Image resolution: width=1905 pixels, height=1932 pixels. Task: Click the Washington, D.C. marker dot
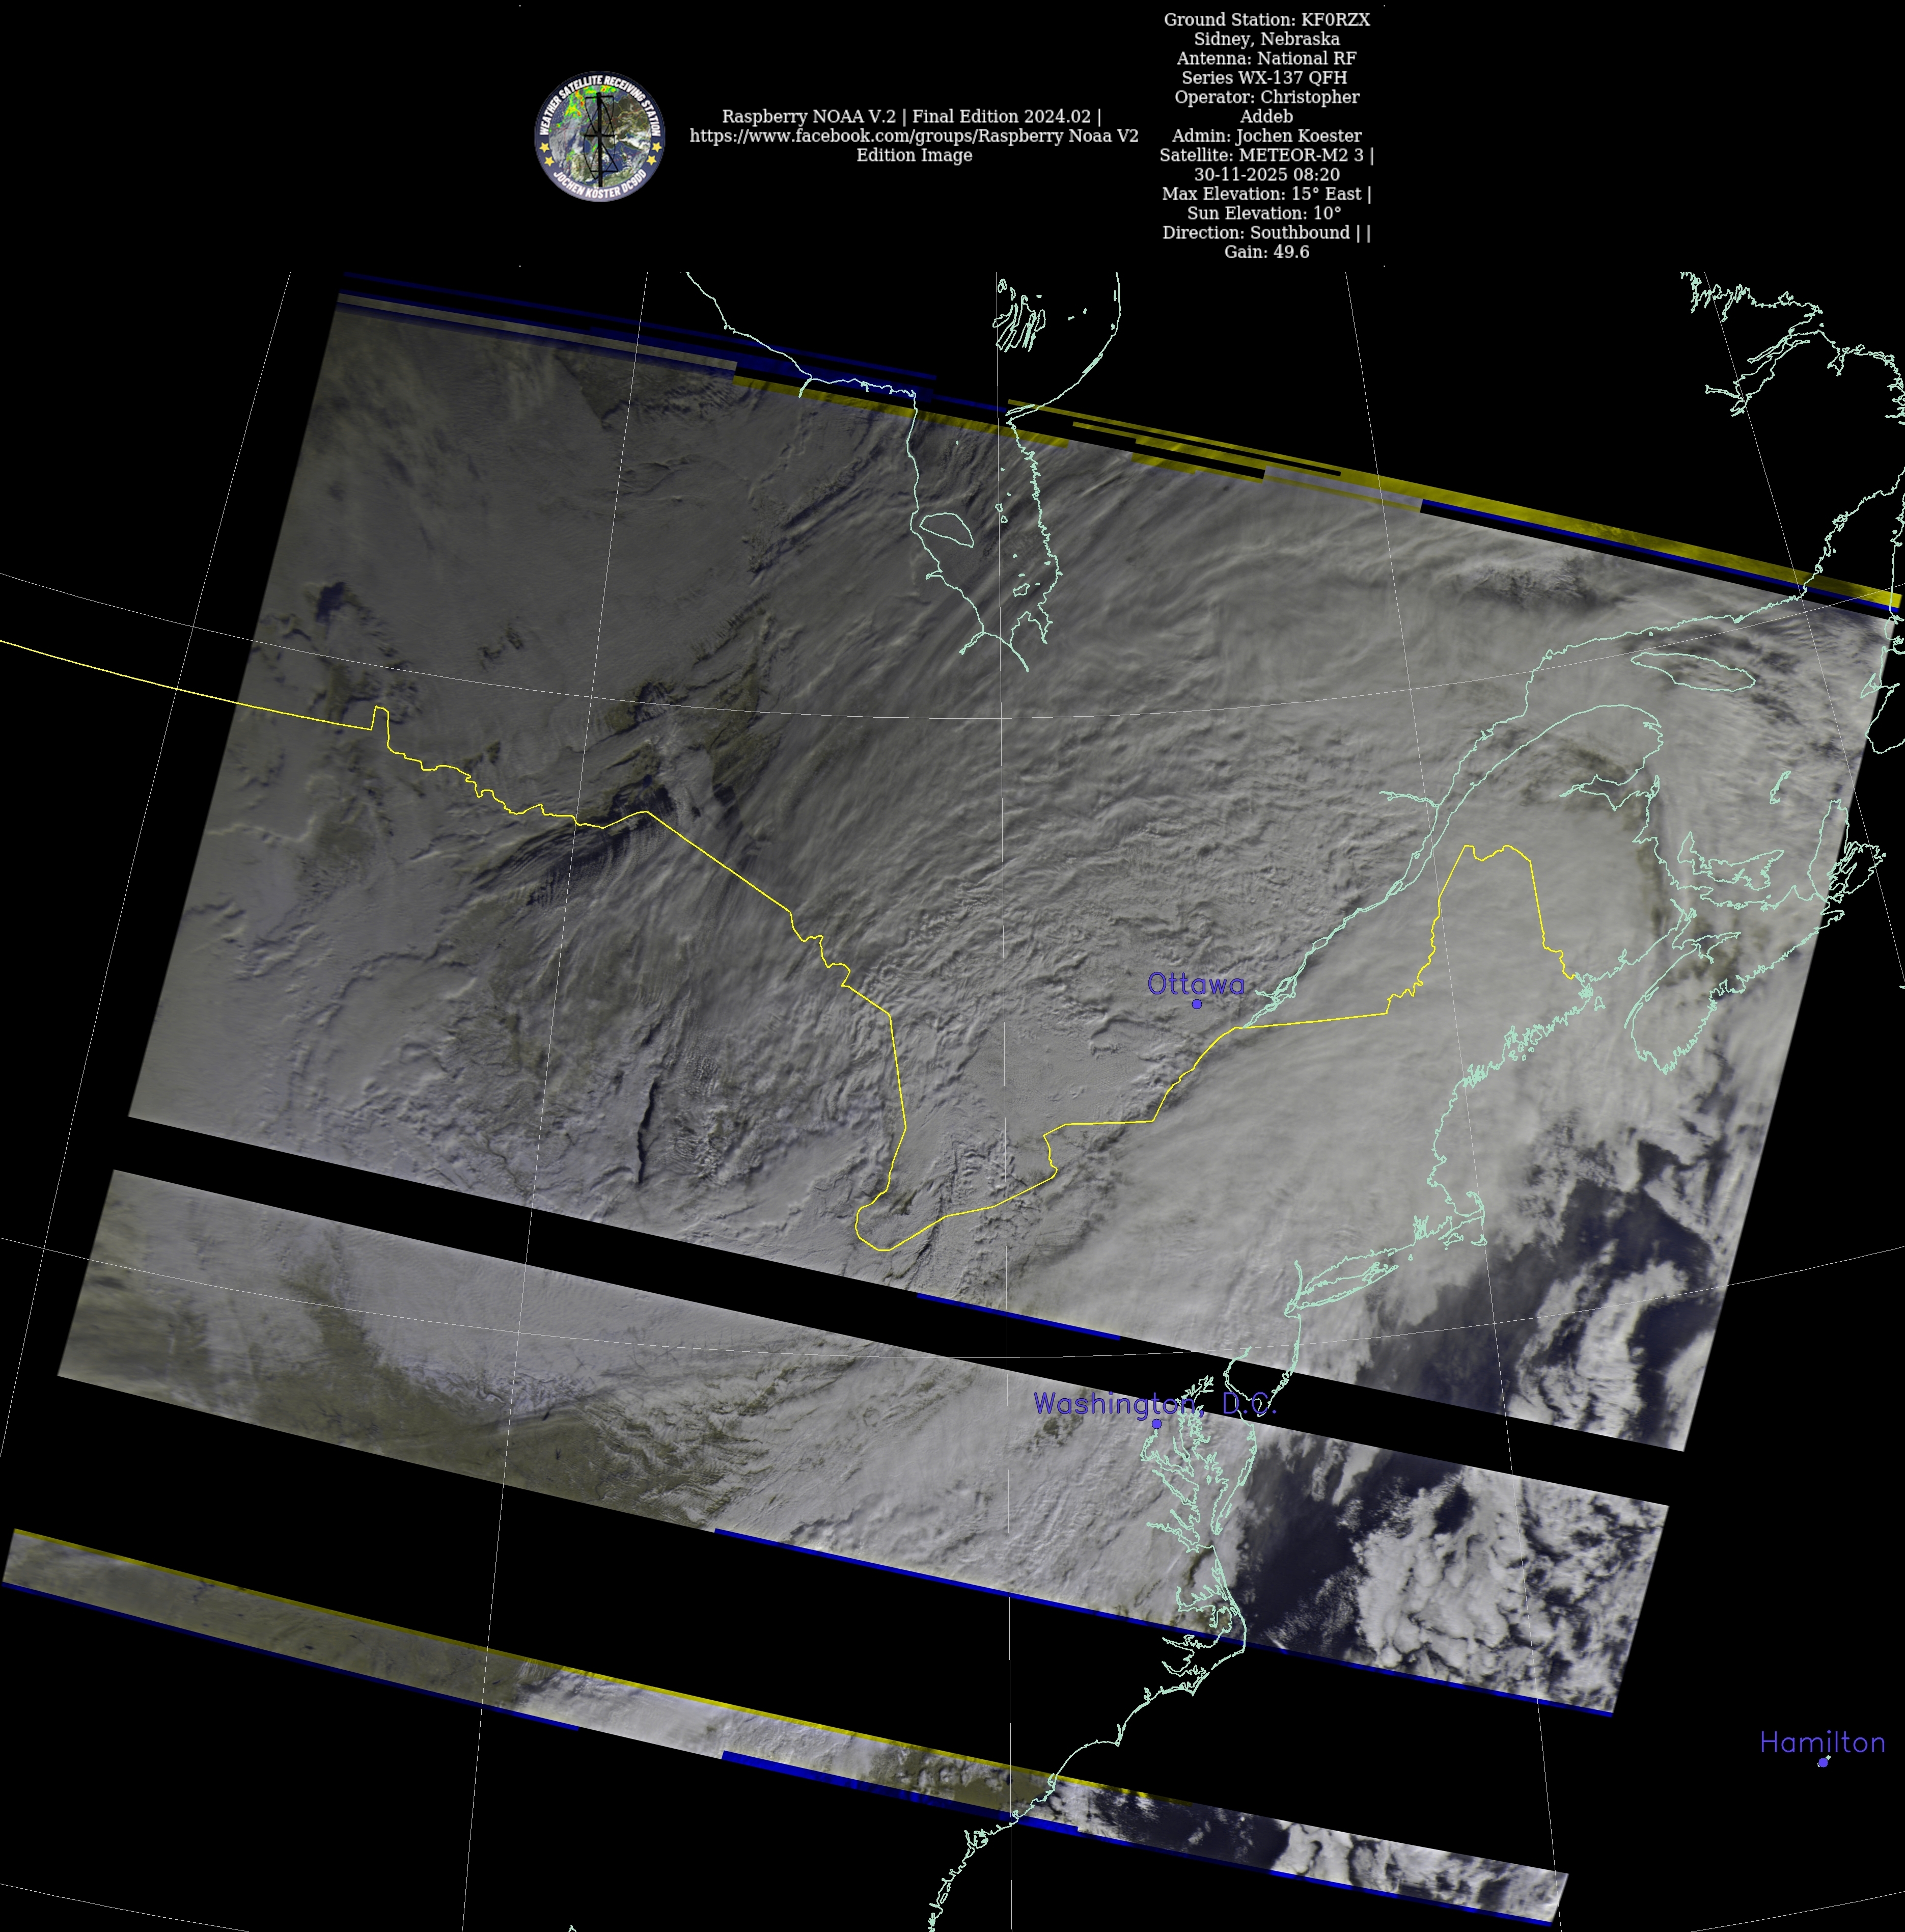pos(1156,1423)
